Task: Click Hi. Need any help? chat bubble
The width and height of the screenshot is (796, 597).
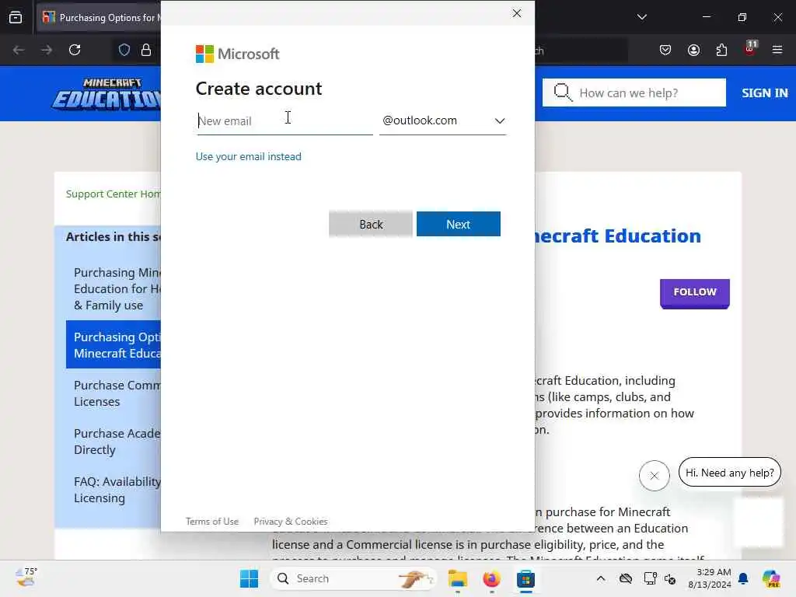Action: (729, 472)
